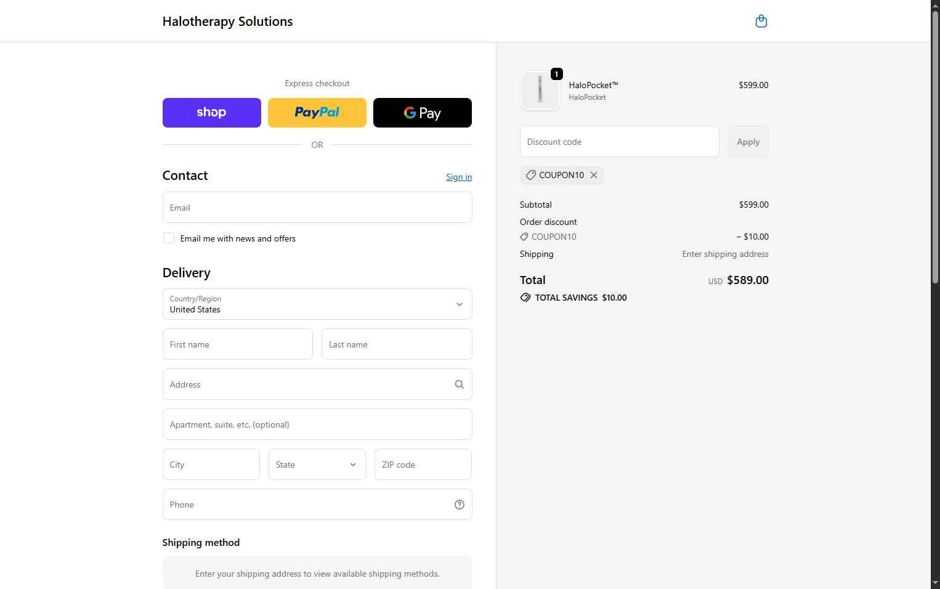Click the Shipping method heading
This screenshot has width=940, height=589.
click(x=201, y=542)
